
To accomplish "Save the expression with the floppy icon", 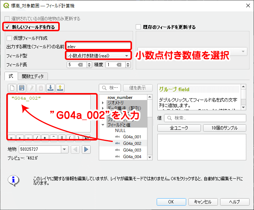I will (x=22, y=88).
